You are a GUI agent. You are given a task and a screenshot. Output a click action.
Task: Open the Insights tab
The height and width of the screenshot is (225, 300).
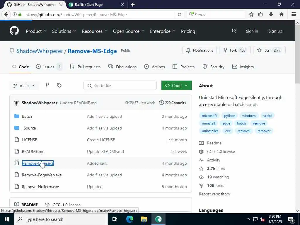pyautogui.click(x=243, y=67)
